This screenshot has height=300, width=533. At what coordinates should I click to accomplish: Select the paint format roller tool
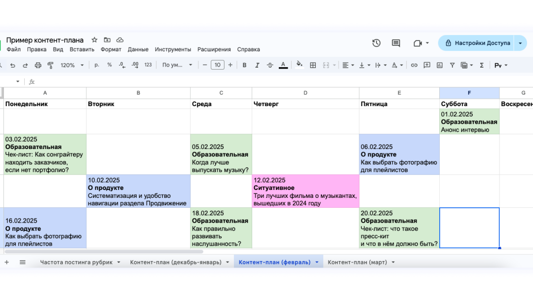(x=50, y=65)
